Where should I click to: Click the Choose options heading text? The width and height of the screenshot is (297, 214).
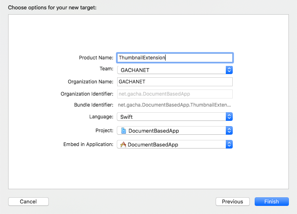52,8
